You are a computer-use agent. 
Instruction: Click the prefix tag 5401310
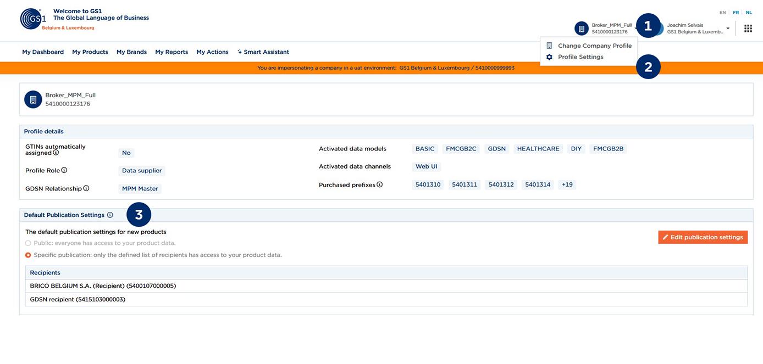click(428, 184)
